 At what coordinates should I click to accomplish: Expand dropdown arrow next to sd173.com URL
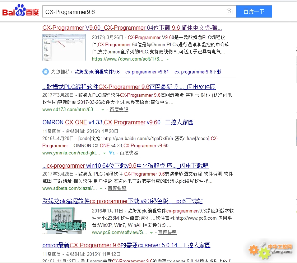coord(103,110)
